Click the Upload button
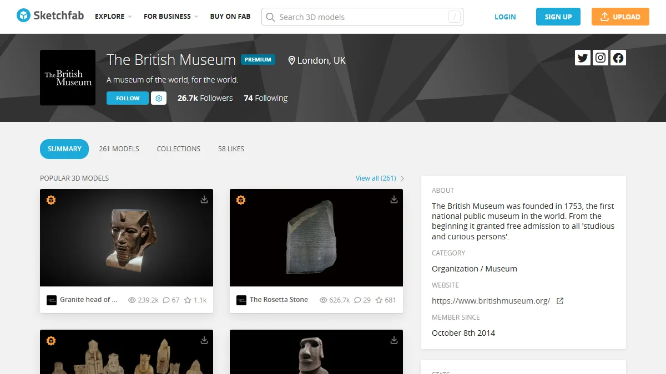 (x=620, y=17)
